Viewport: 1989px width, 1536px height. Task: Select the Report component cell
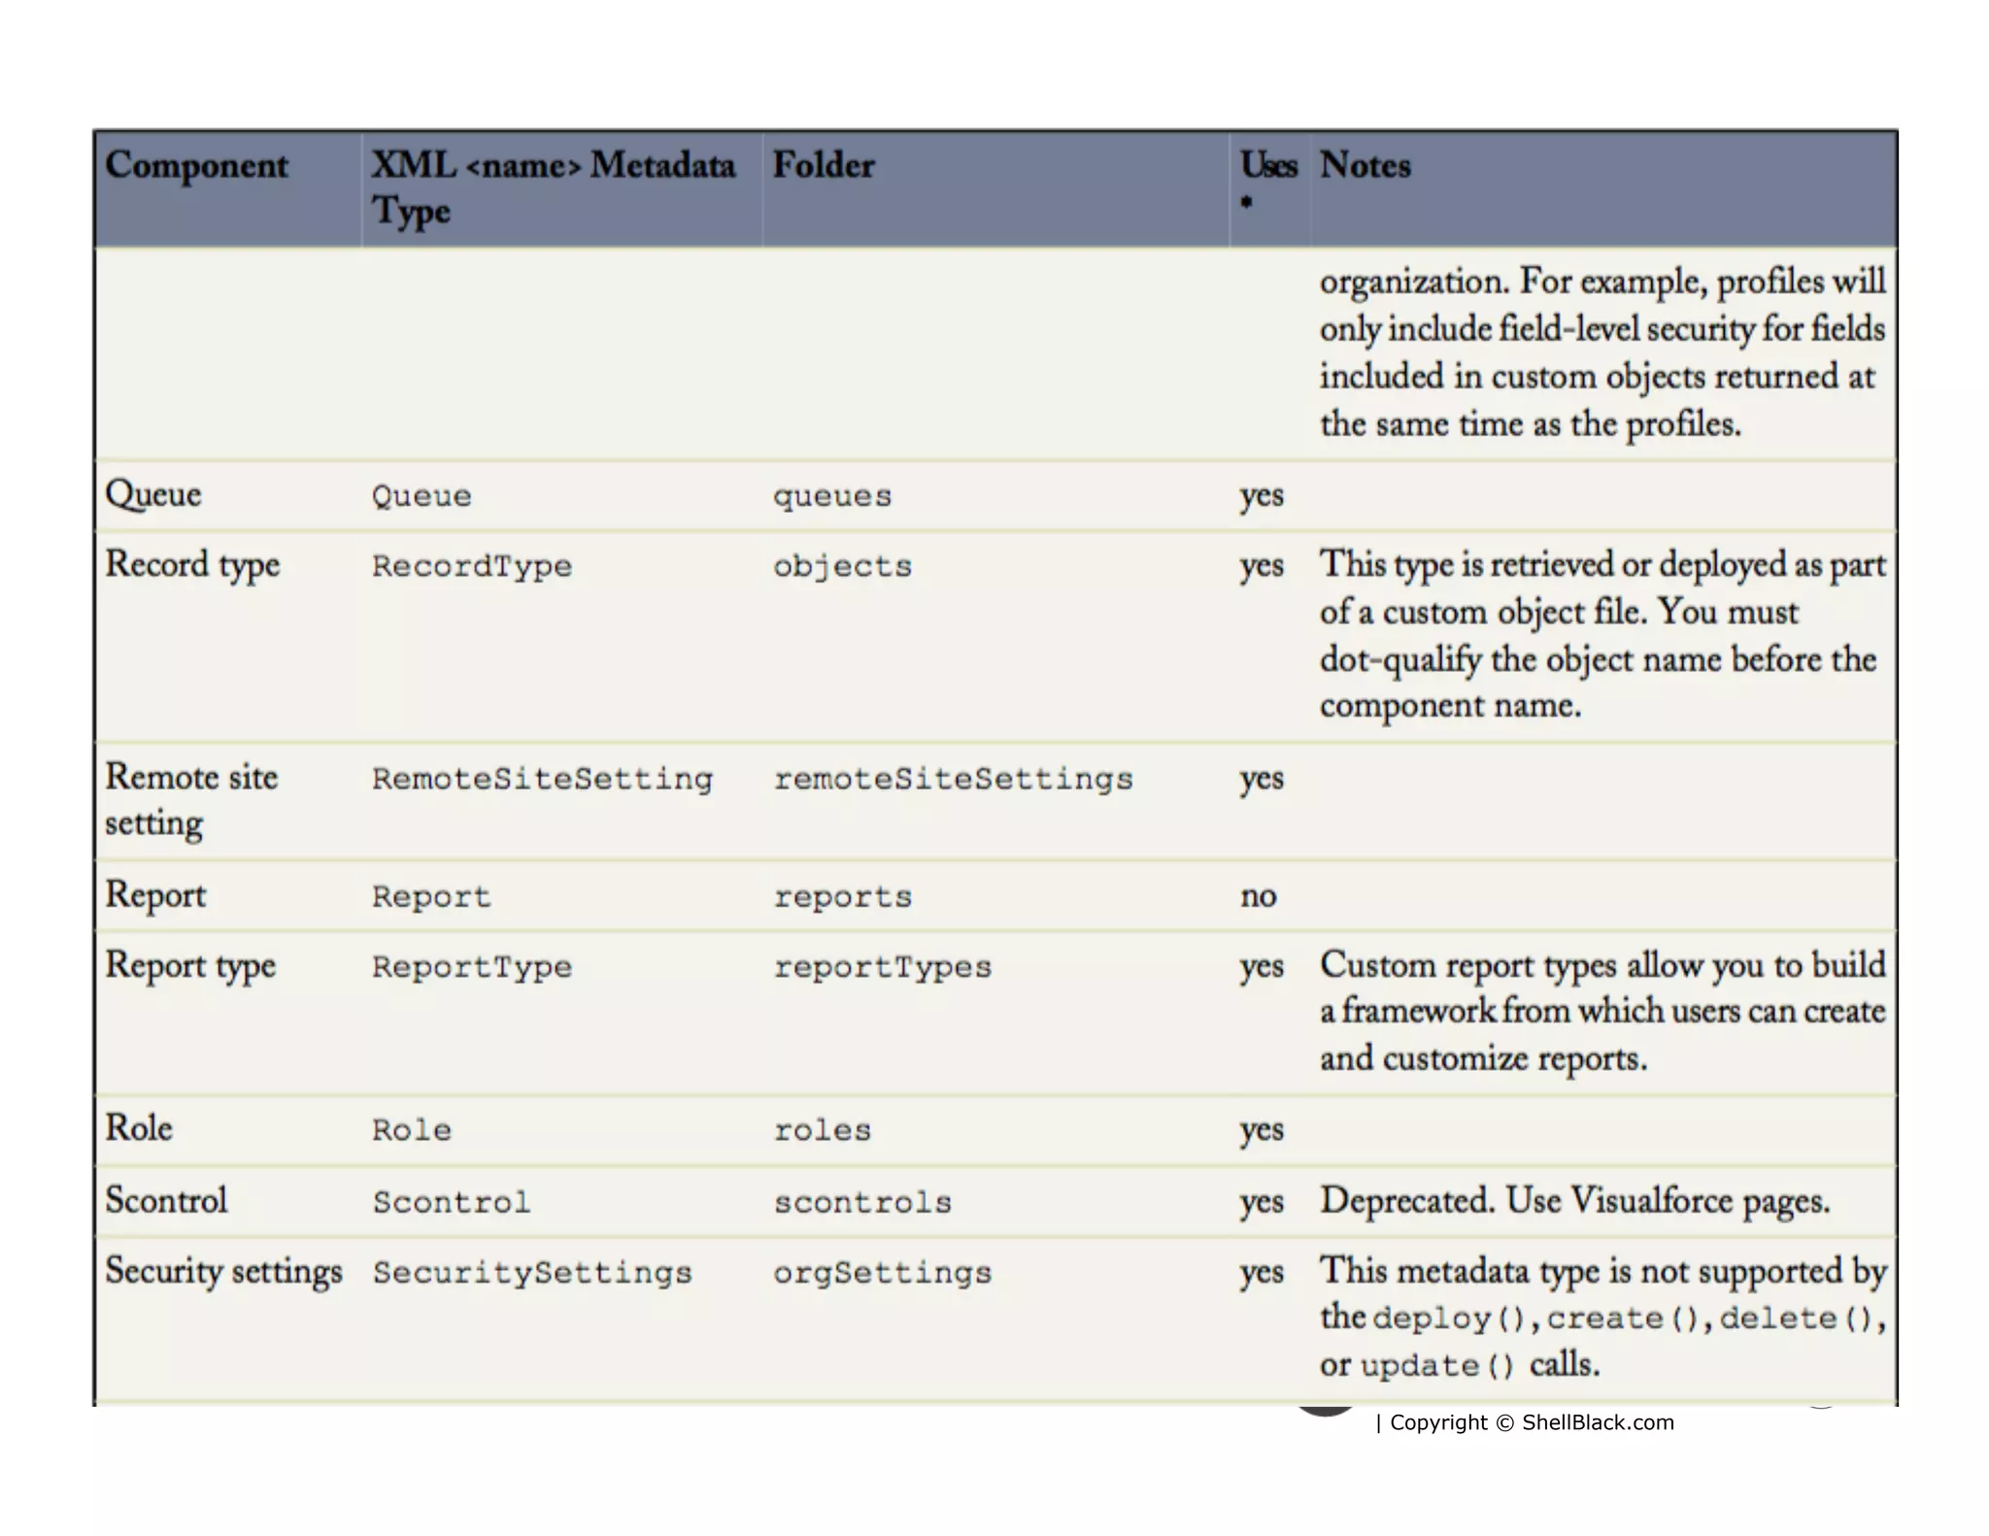[155, 895]
